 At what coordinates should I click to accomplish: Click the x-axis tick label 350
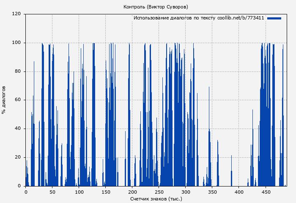(212, 192)
